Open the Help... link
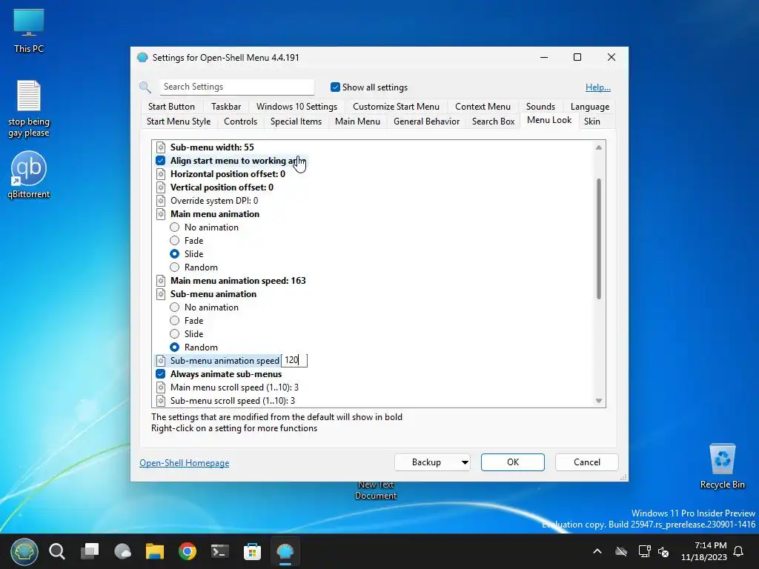Image resolution: width=759 pixels, height=569 pixels. click(x=598, y=87)
